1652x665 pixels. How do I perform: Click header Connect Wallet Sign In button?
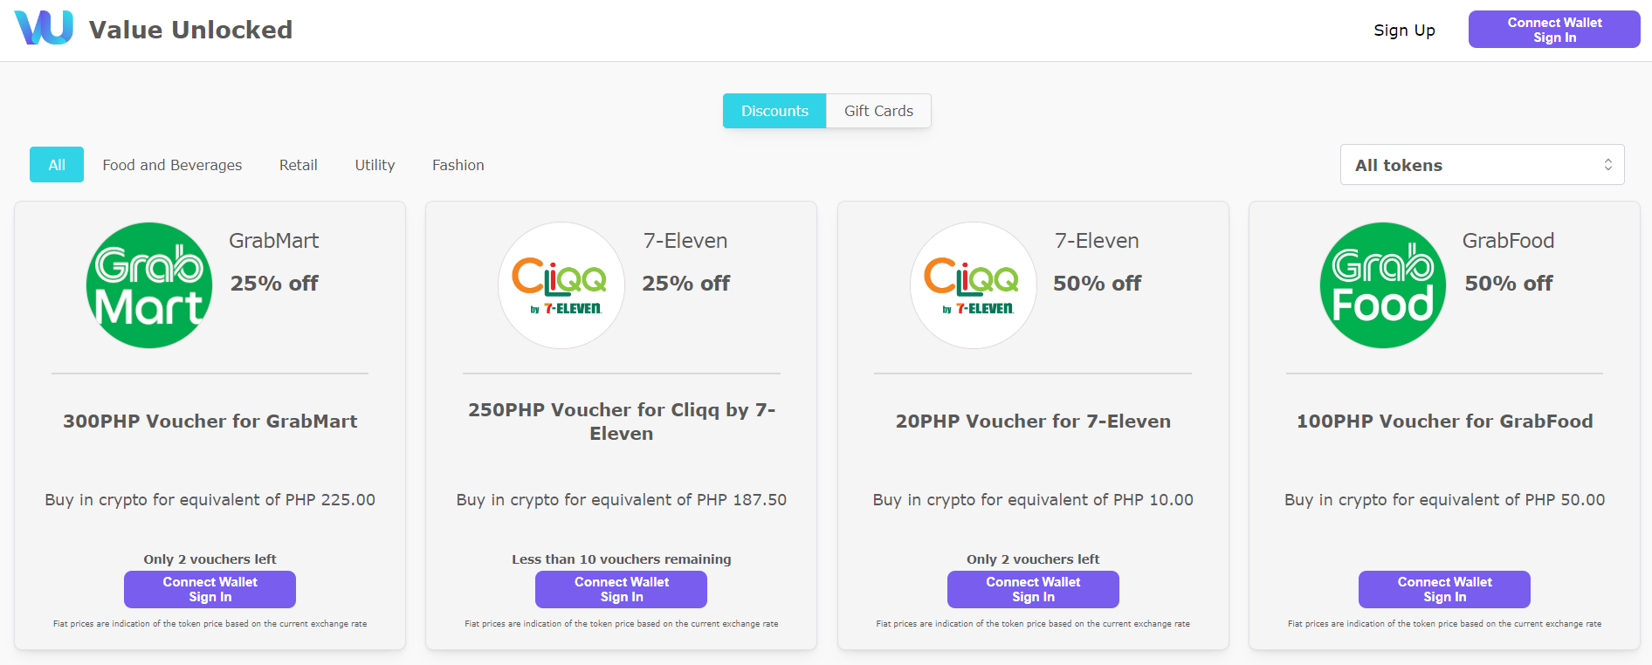1554,30
